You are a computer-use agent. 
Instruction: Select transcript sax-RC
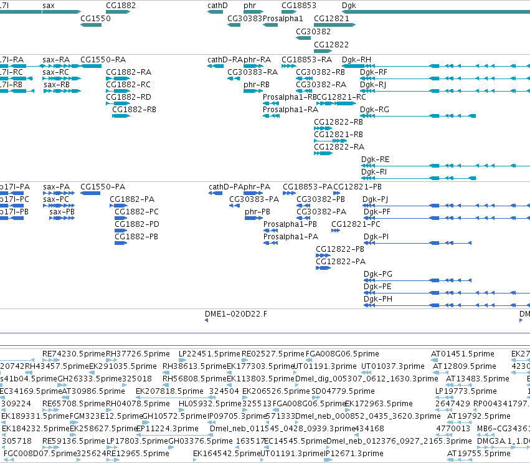56,72
